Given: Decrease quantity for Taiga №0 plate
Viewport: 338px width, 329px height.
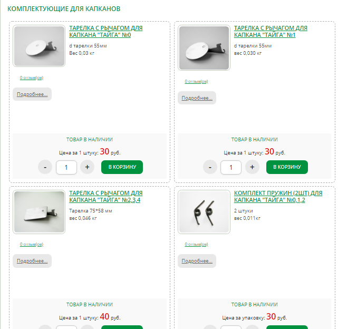Looking at the screenshot, I should [x=45, y=167].
